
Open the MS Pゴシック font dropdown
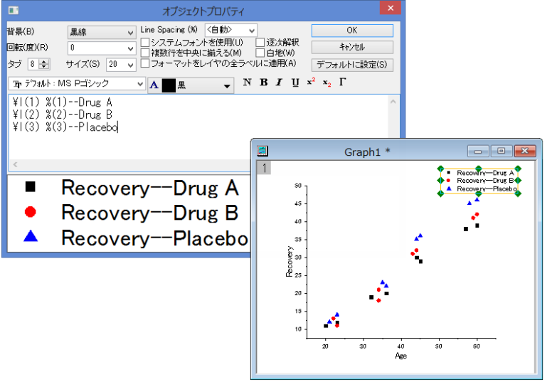(x=77, y=84)
